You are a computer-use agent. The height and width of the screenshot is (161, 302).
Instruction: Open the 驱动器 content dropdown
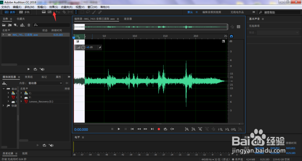click(x=45, y=83)
